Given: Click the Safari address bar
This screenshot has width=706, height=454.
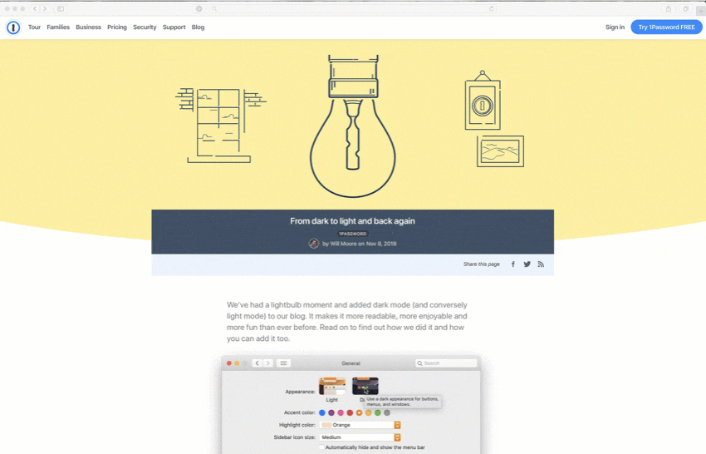Looking at the screenshot, I should 352,8.
